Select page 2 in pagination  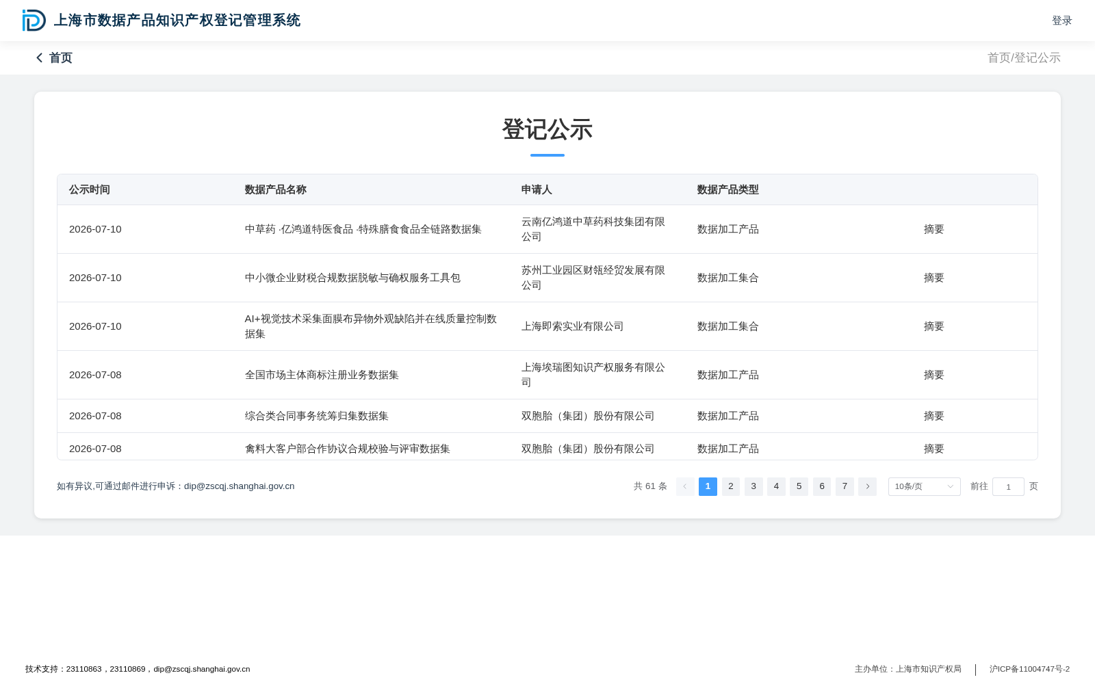(x=731, y=486)
